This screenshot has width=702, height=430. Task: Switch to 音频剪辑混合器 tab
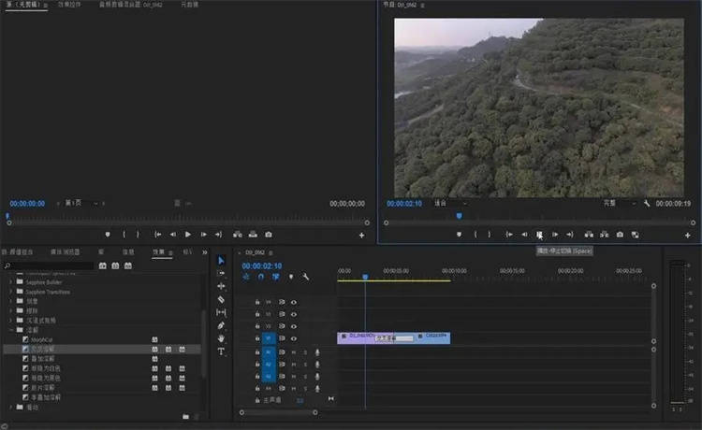pyautogui.click(x=130, y=5)
